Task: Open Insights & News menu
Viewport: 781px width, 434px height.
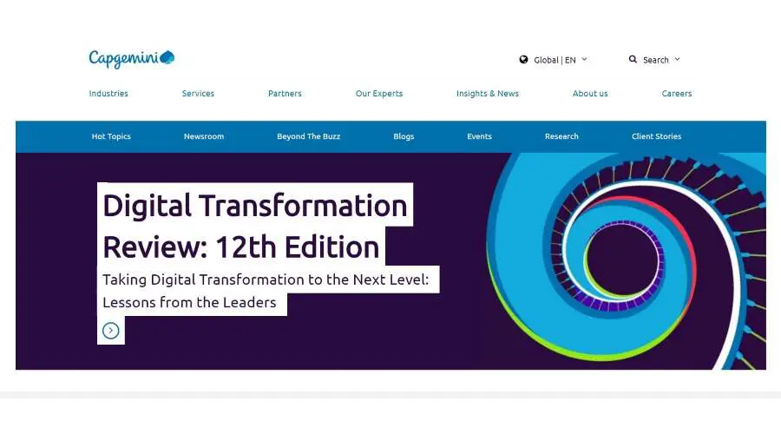Action: (488, 94)
